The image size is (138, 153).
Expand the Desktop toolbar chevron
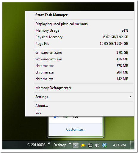70,143
